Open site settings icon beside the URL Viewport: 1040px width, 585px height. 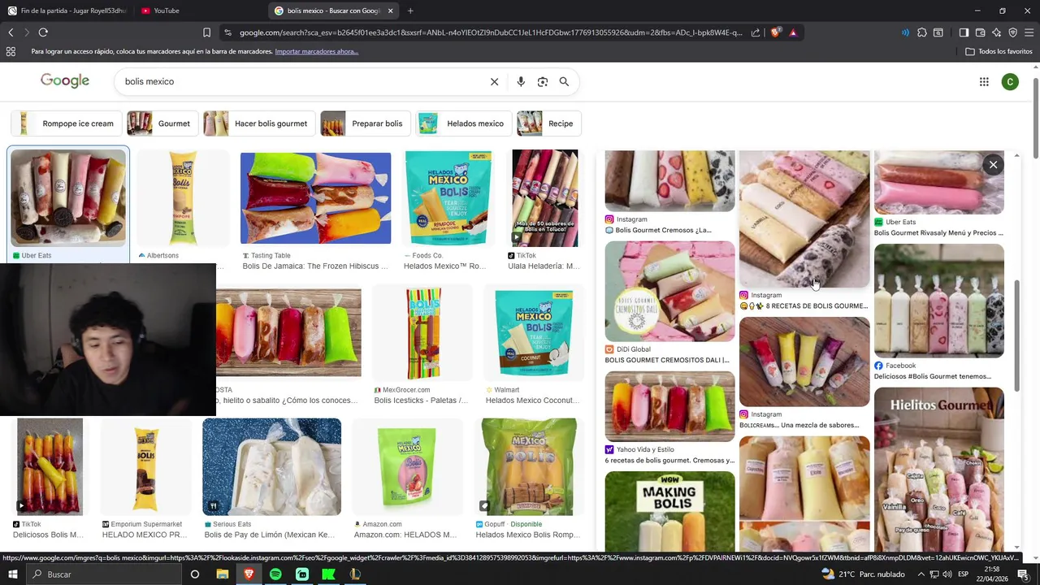point(227,32)
